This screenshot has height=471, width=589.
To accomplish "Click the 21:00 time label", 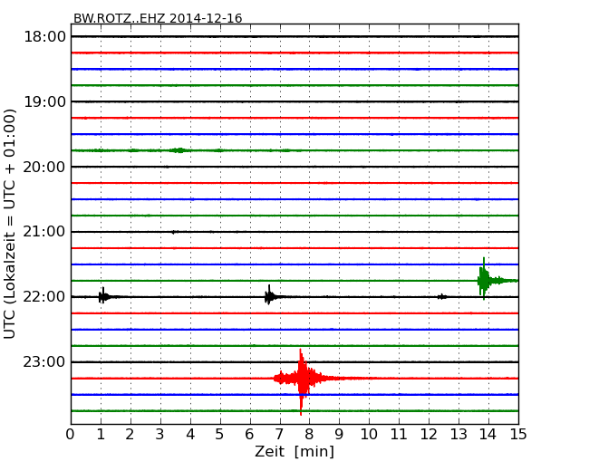I will pyautogui.click(x=44, y=232).
